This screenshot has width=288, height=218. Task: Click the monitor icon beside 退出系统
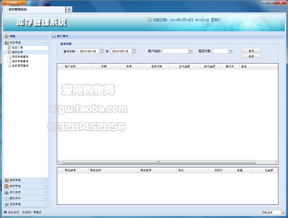pos(5,212)
